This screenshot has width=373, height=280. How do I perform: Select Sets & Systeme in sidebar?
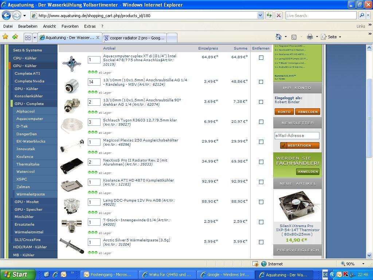pyautogui.click(x=28, y=50)
